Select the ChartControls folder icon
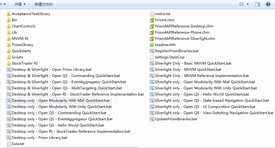 pos(9,26)
